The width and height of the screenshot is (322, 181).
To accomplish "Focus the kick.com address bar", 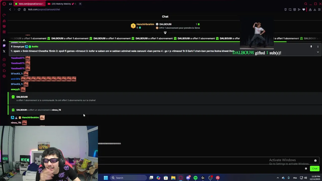I will point(44,10).
